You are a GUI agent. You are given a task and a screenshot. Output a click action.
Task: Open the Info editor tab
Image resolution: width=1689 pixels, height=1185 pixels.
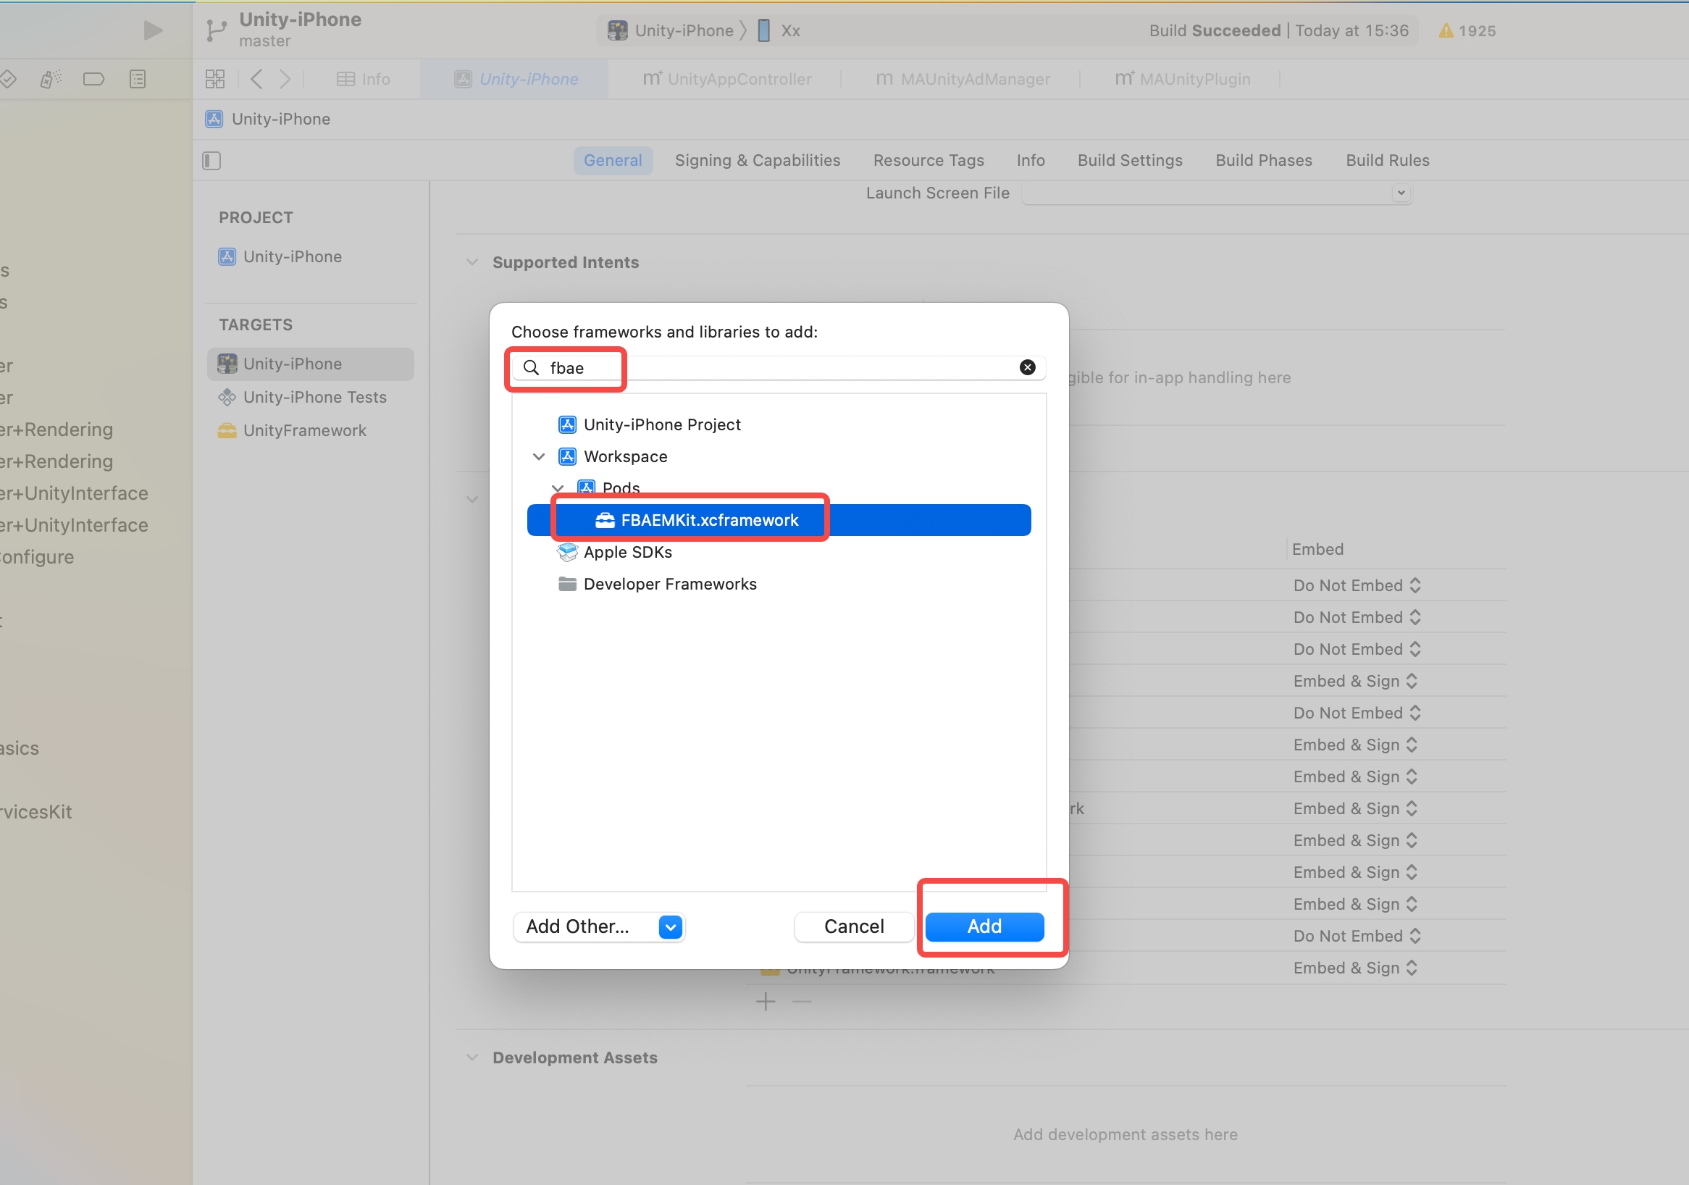(x=364, y=79)
